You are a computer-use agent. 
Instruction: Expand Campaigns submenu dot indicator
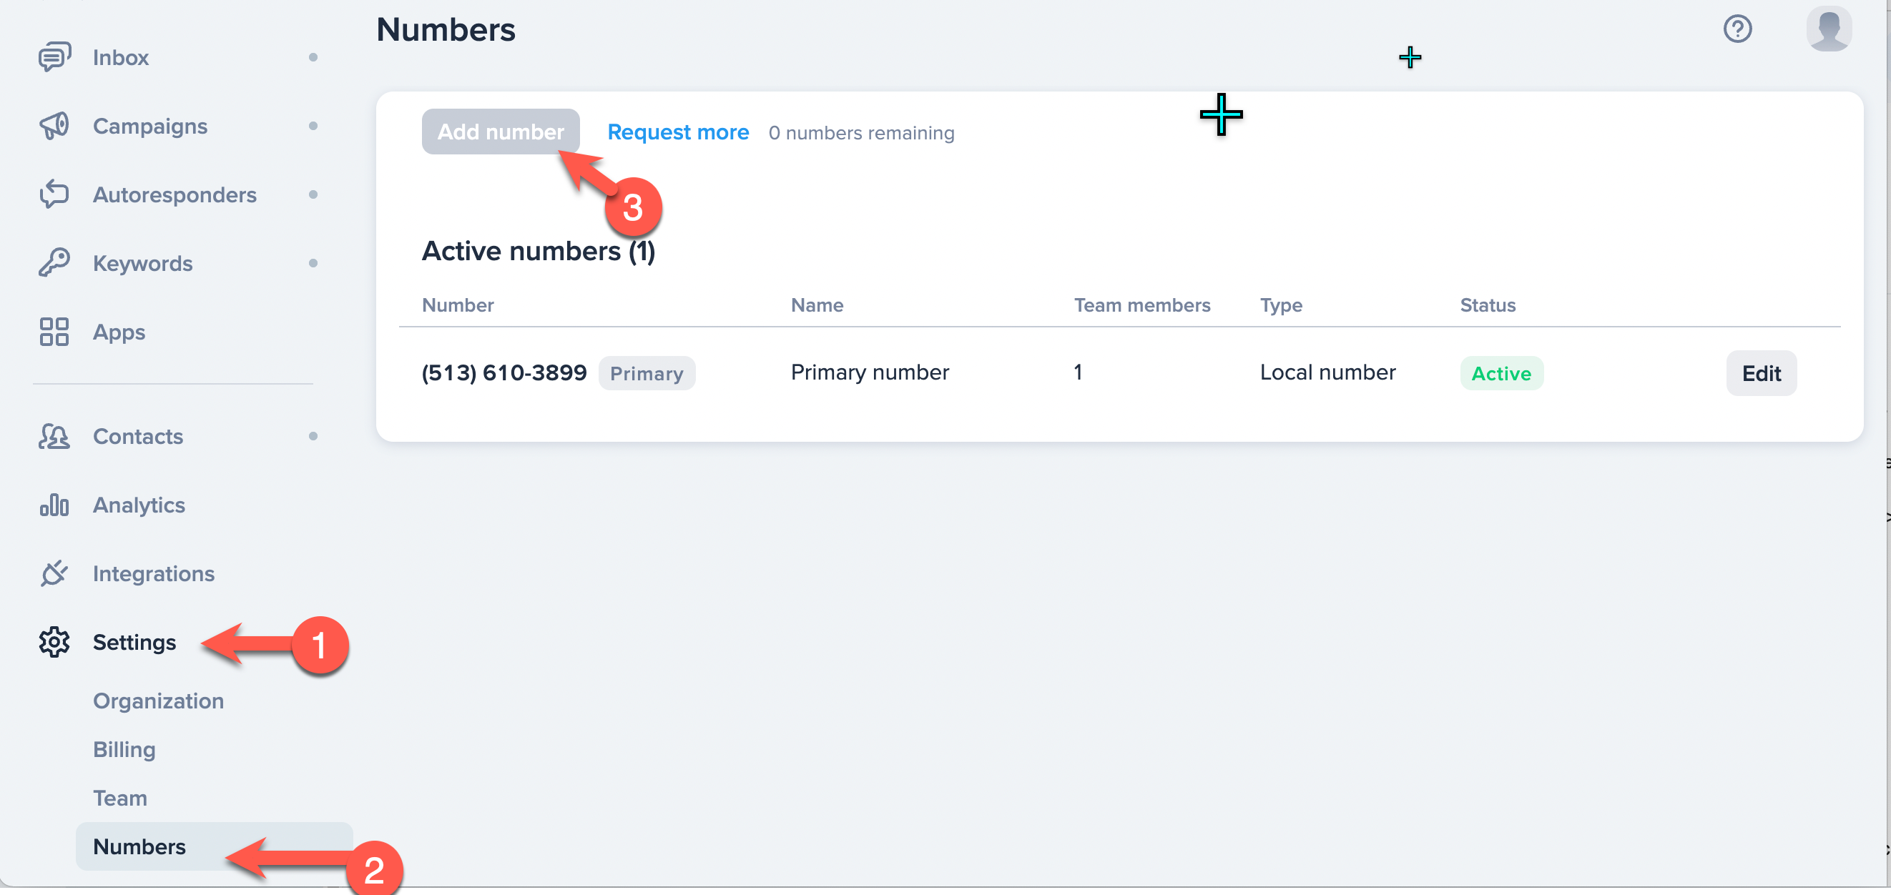313,125
